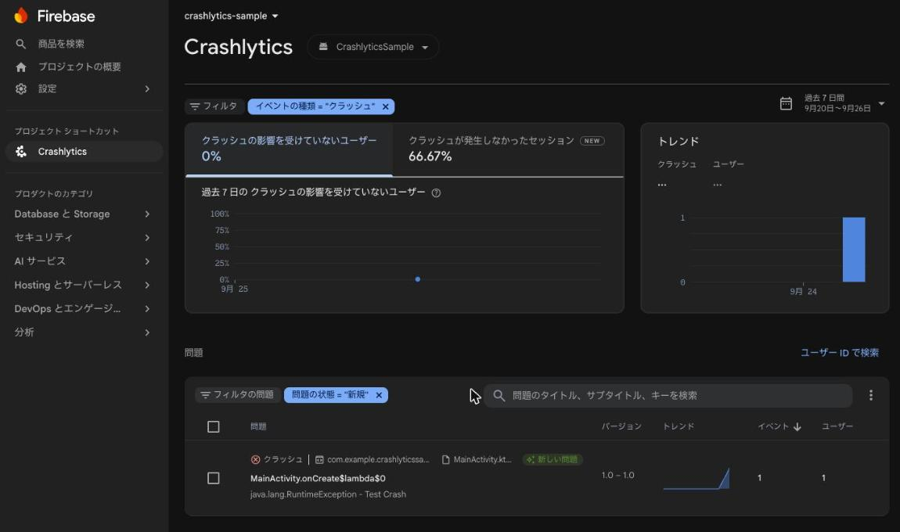The image size is (900, 532).
Task: Click the red crash icon in issue row
Action: coord(255,460)
